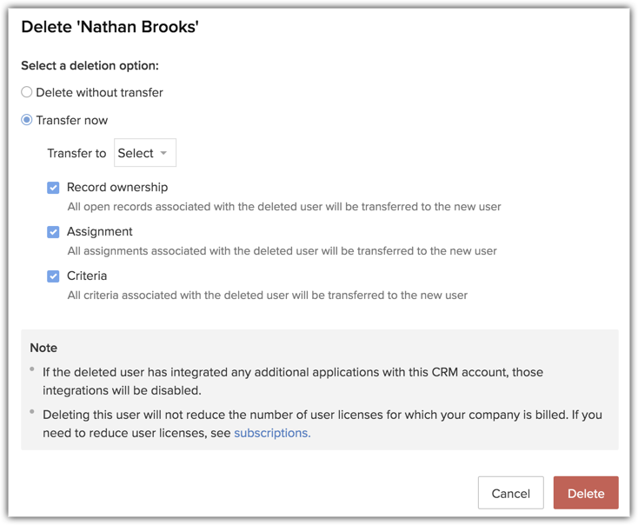Open the subscriptions link
The image size is (638, 525).
[x=272, y=433]
